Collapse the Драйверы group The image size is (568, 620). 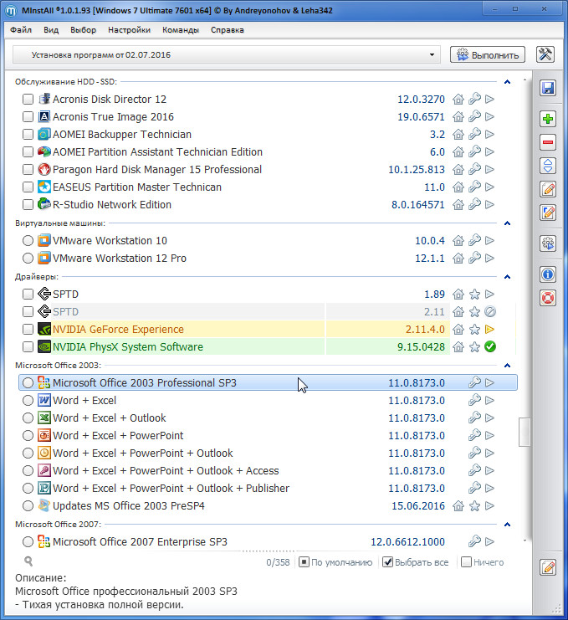508,277
